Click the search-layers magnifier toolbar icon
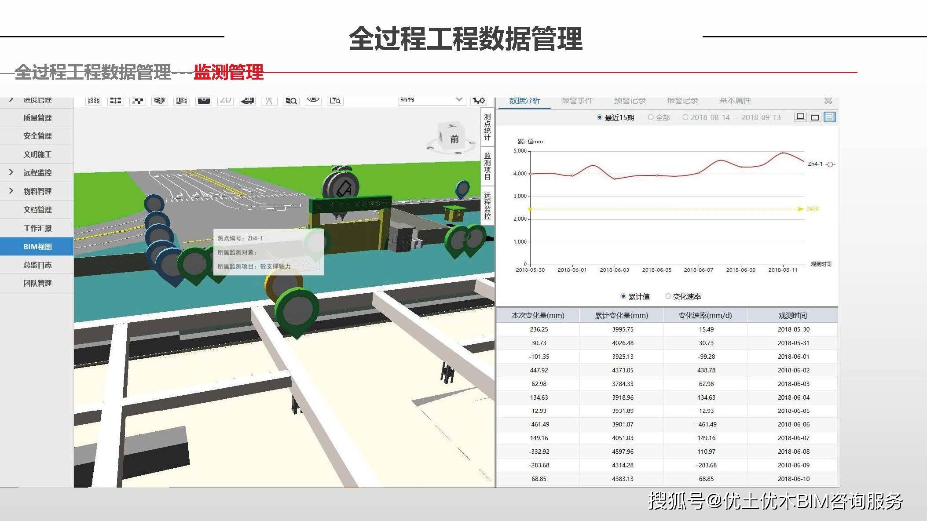 [x=291, y=100]
